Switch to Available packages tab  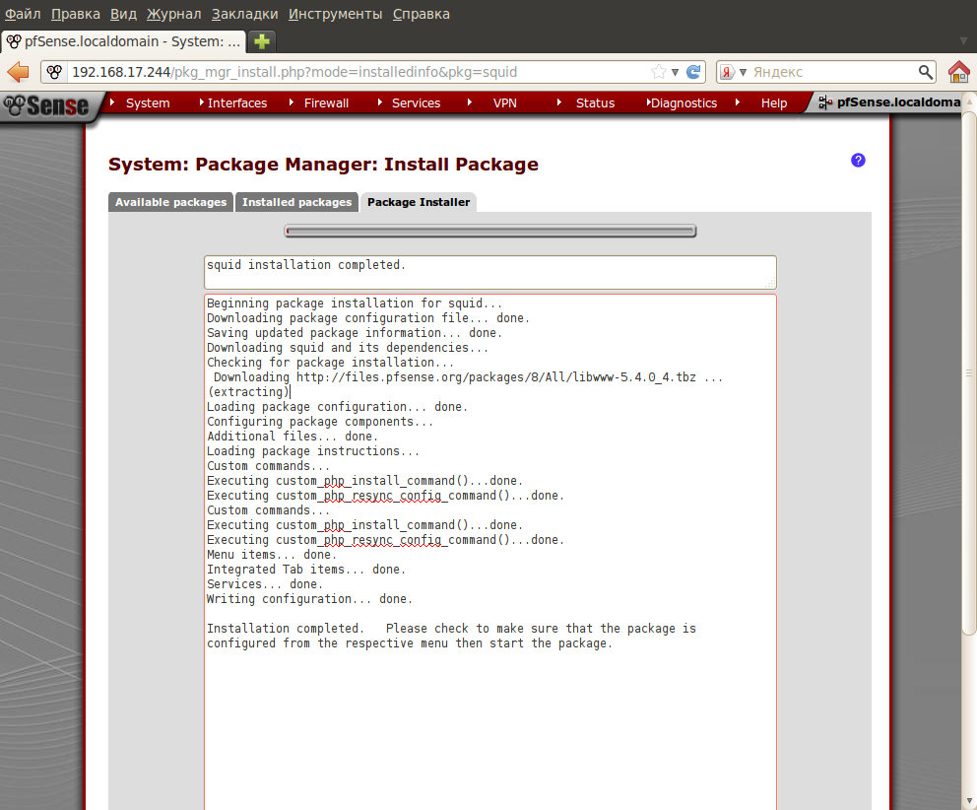[x=170, y=202]
